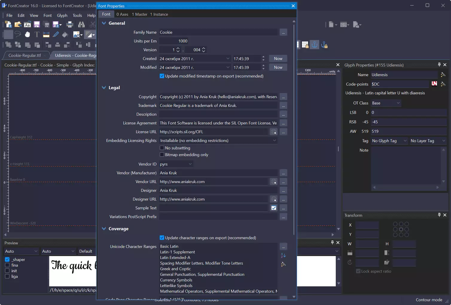Select the hand Pan tool
The image size is (451, 305).
click(x=27, y=34)
